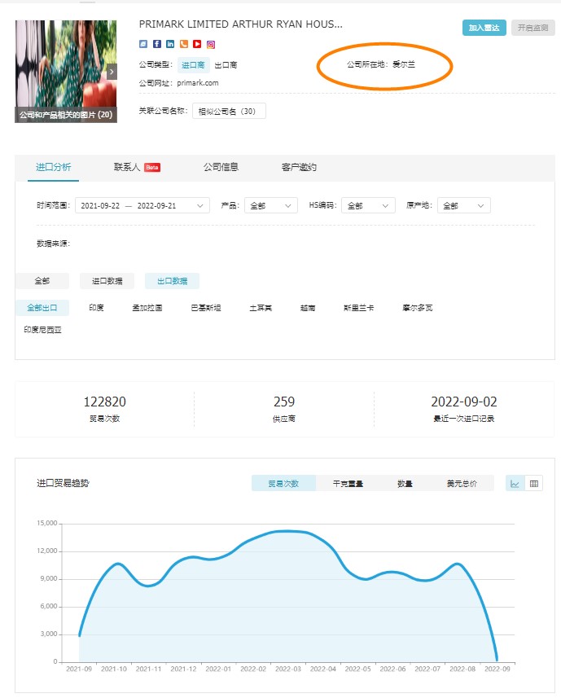Click 进口贸易趋势 chart title
This screenshot has width=561, height=698.
click(x=64, y=484)
